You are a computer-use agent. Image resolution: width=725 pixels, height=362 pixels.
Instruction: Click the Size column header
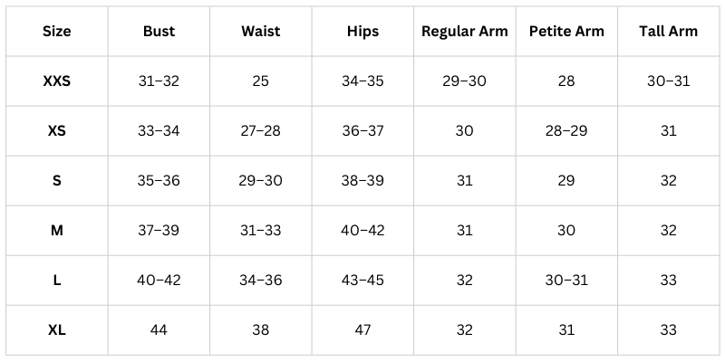56,32
